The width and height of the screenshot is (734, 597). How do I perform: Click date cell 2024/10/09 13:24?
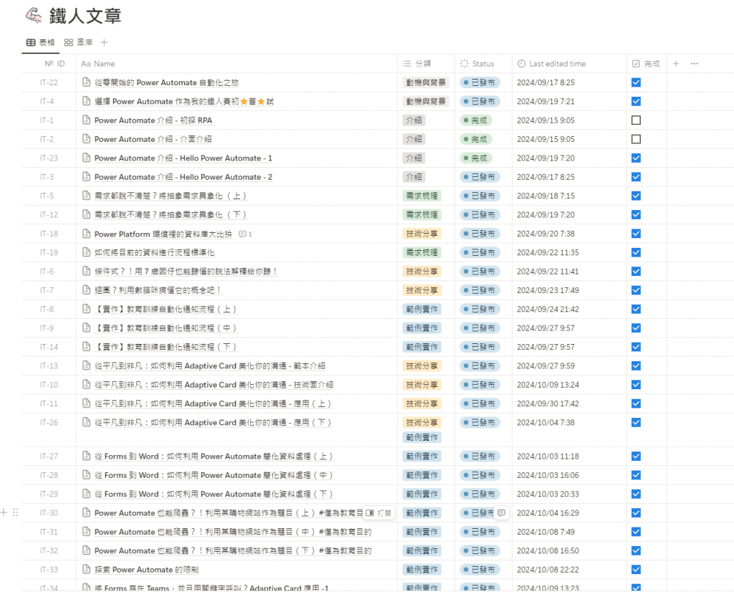coord(548,385)
